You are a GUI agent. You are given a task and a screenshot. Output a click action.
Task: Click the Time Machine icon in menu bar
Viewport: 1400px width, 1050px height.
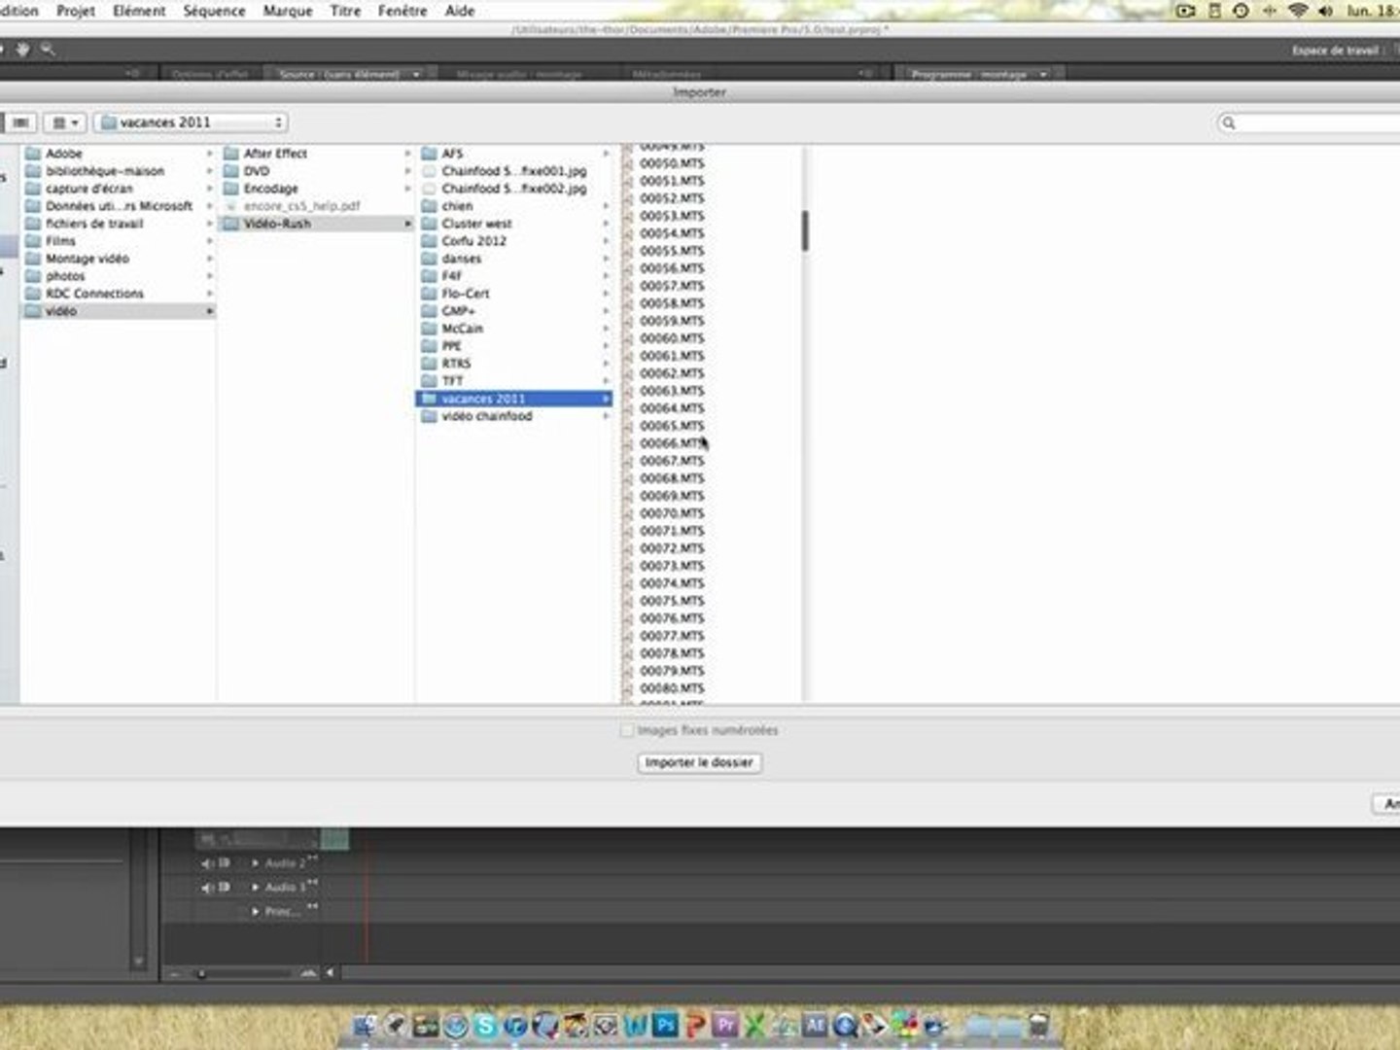pos(1241,11)
